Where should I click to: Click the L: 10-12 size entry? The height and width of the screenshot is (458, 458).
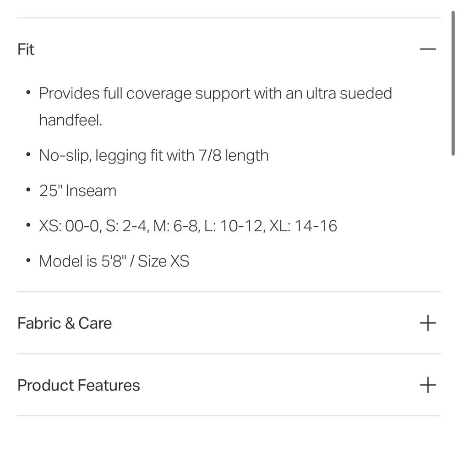233,226
